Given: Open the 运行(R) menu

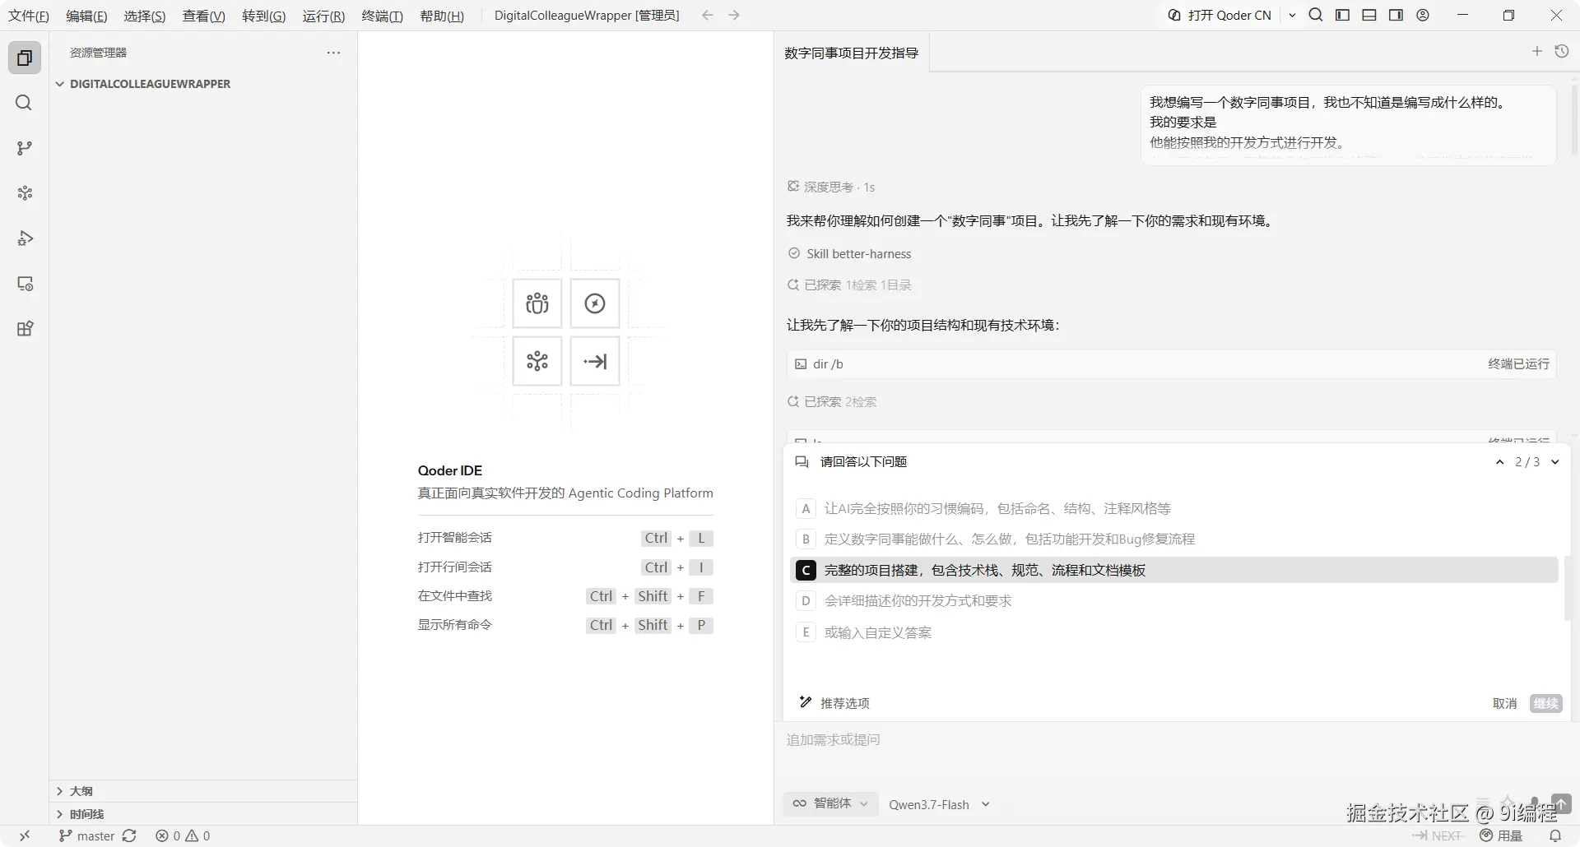Looking at the screenshot, I should point(323,16).
